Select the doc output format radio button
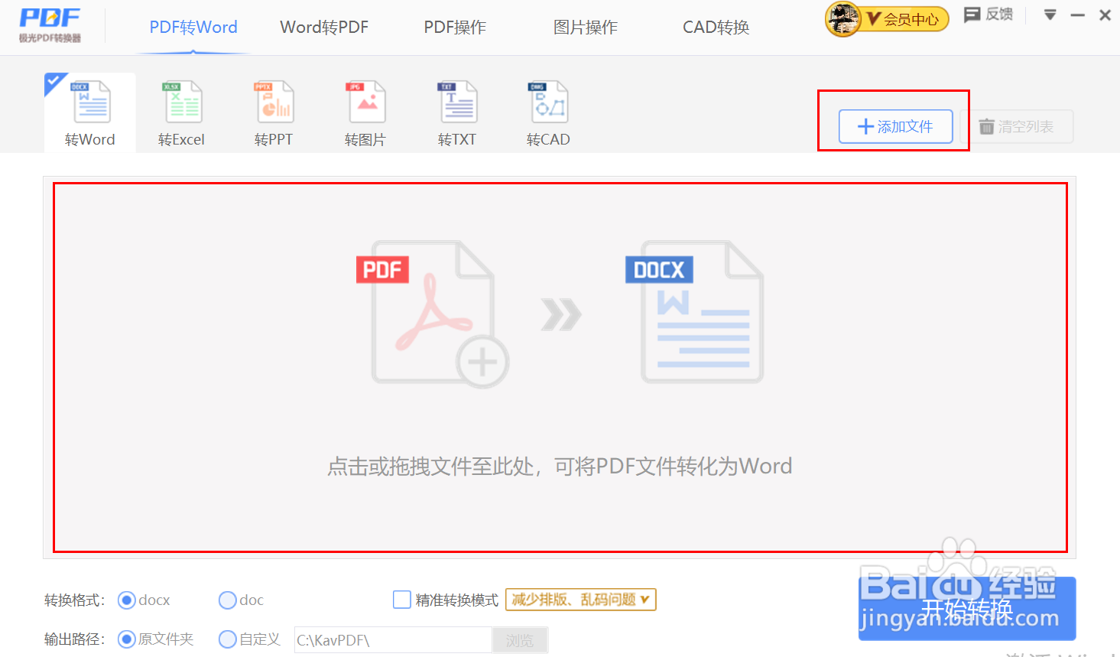Screen dimensions: 1120x657 pyautogui.click(x=228, y=600)
